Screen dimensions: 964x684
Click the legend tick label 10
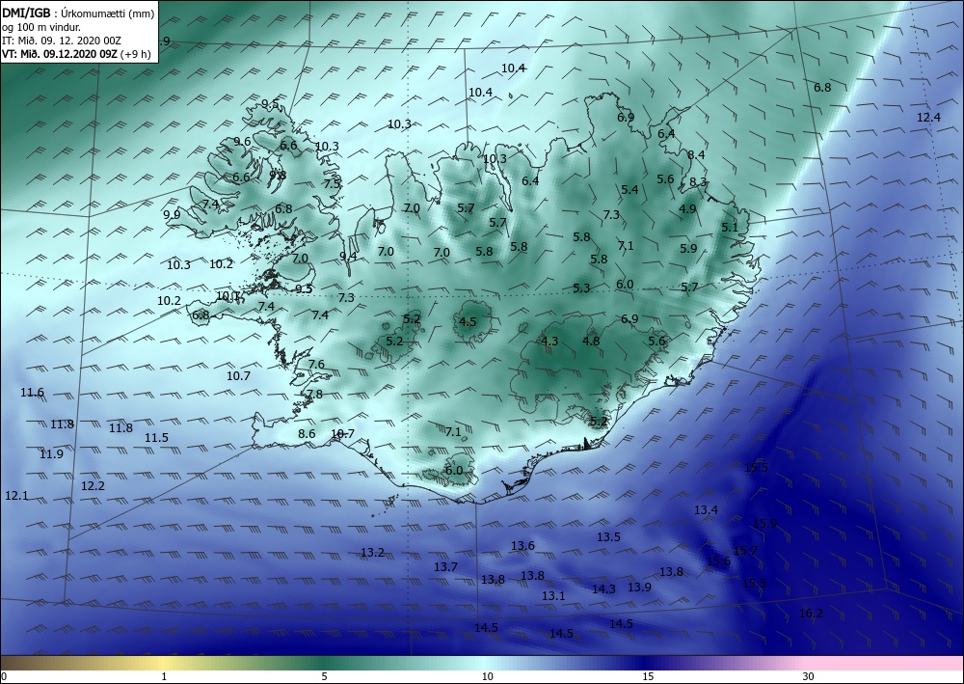[x=487, y=676]
